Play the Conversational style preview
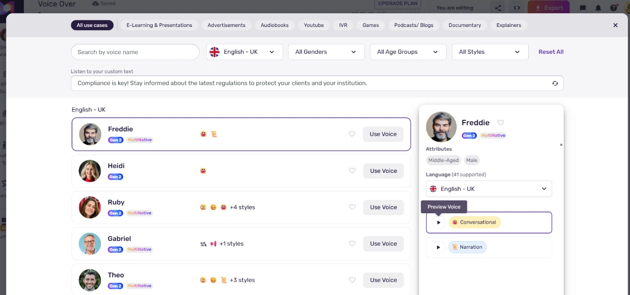The image size is (630, 295). [439, 222]
